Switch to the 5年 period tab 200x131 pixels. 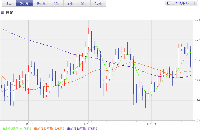click(x=84, y=3)
